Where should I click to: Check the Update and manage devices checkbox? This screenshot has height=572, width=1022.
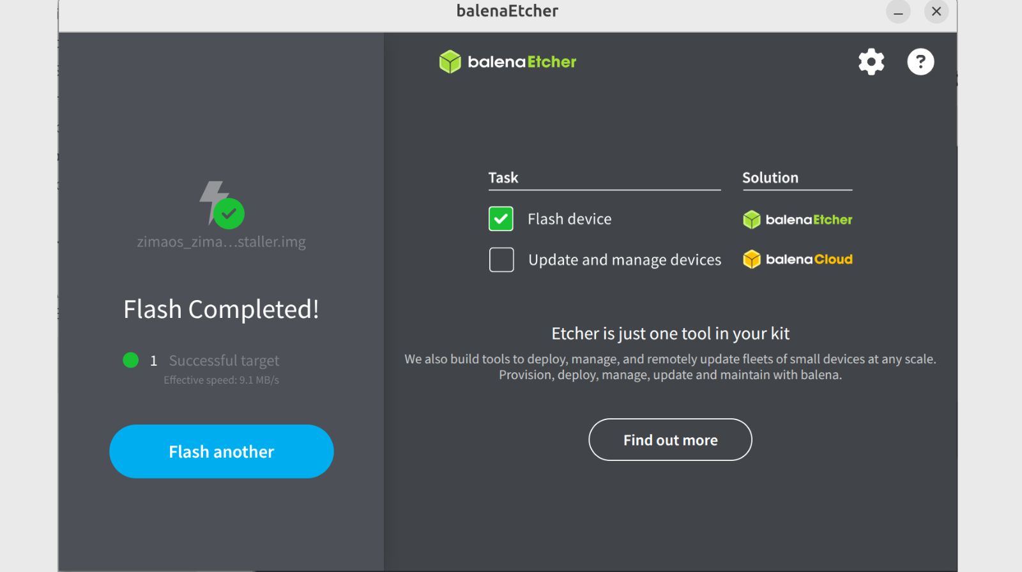coord(501,260)
